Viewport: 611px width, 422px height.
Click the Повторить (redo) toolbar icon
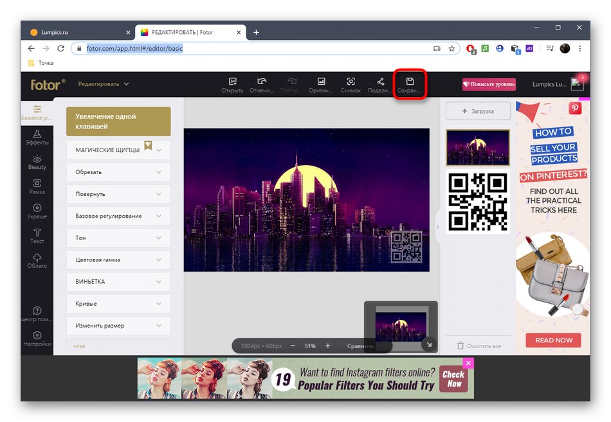click(291, 82)
